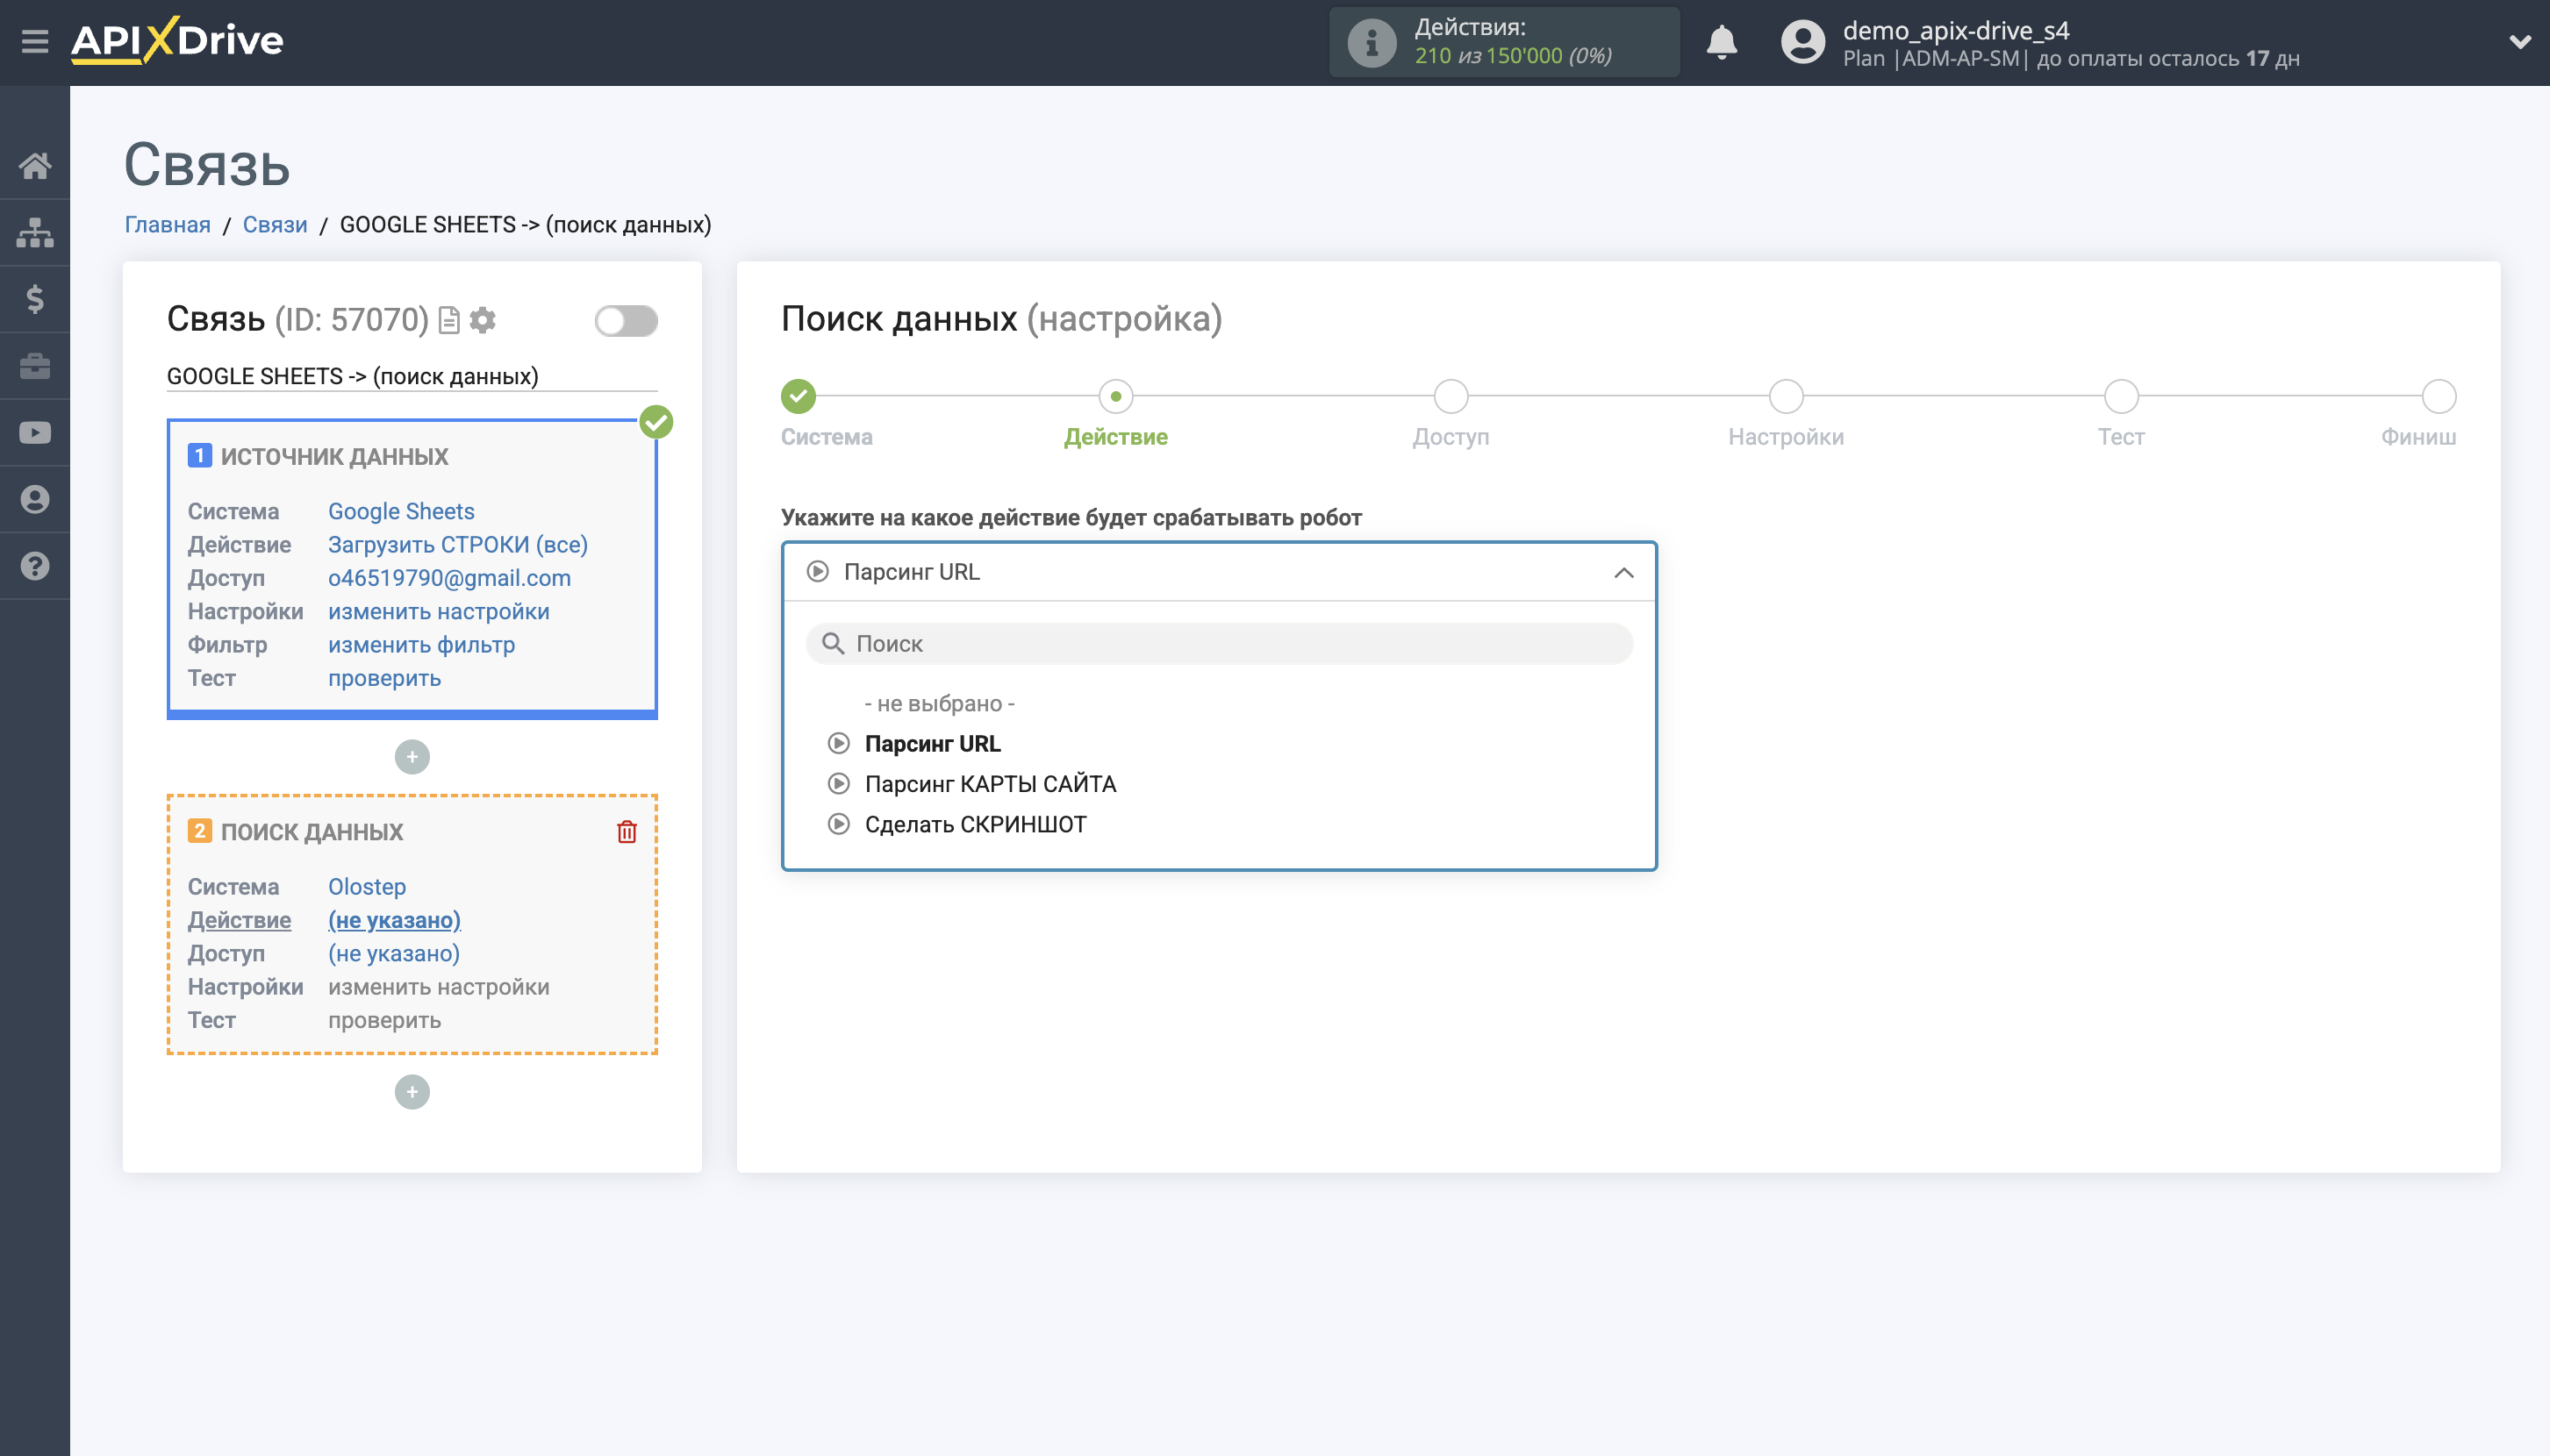
Task: Select the Сделать СКРИНШОТ option
Action: coord(974,824)
